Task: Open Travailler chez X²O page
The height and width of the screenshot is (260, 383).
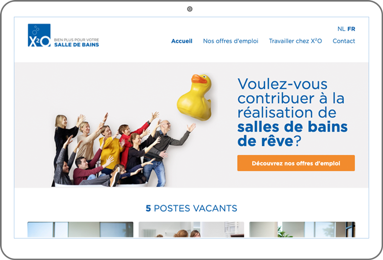Action: click(x=295, y=41)
